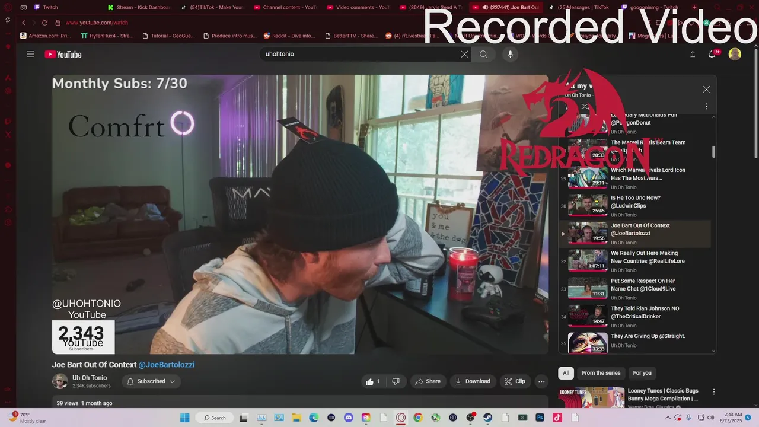Click the browser address bar URL
Image resolution: width=759 pixels, height=427 pixels.
97,23
